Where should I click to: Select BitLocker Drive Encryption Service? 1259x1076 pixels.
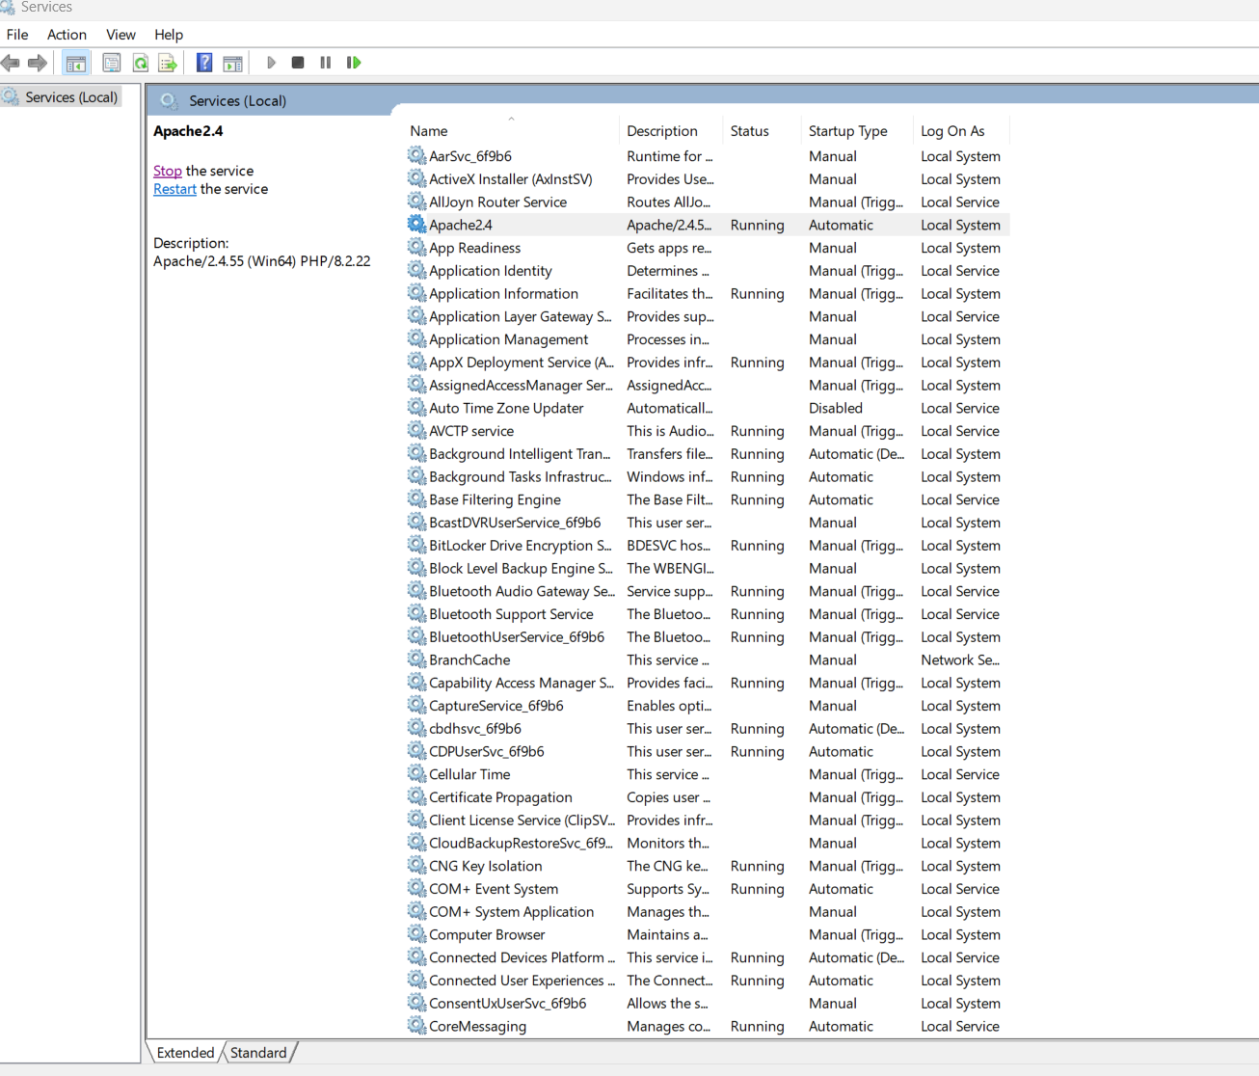707,546
